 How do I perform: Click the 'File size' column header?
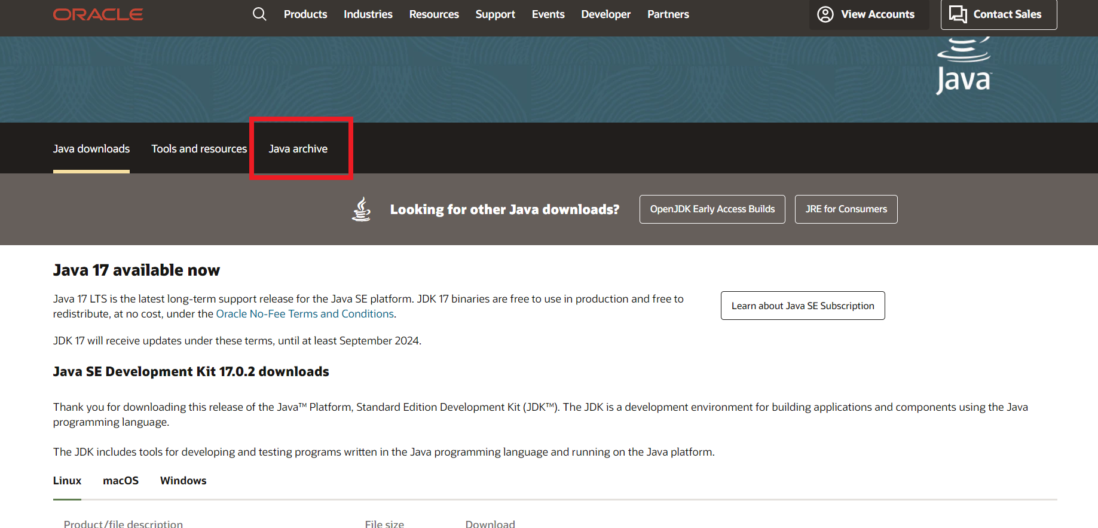pyautogui.click(x=384, y=524)
